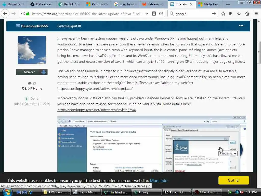This screenshot has height=196, width=261.
Task: Switch to the Releases tab
Action: coord(154,4)
